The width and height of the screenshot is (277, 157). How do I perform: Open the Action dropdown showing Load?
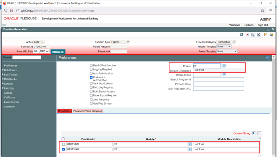[x=39, y=42]
